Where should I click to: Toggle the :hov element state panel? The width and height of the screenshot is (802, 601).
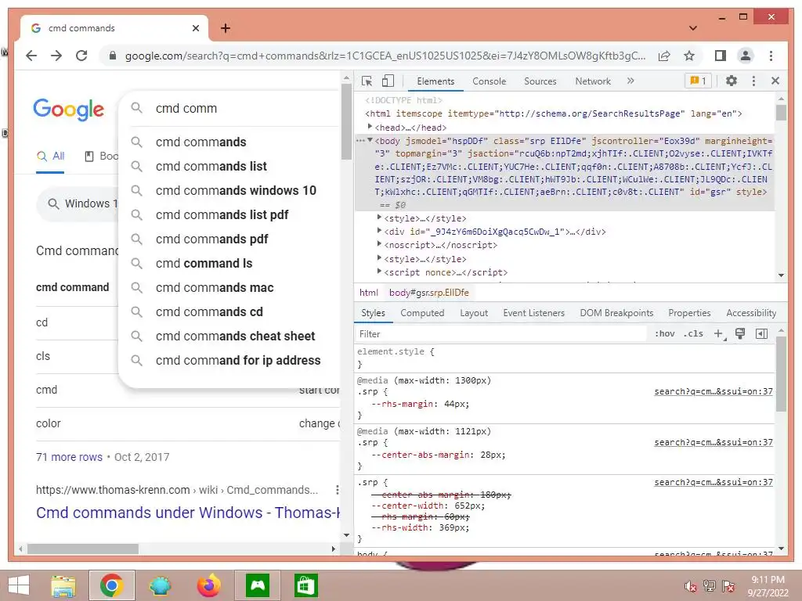coord(664,333)
